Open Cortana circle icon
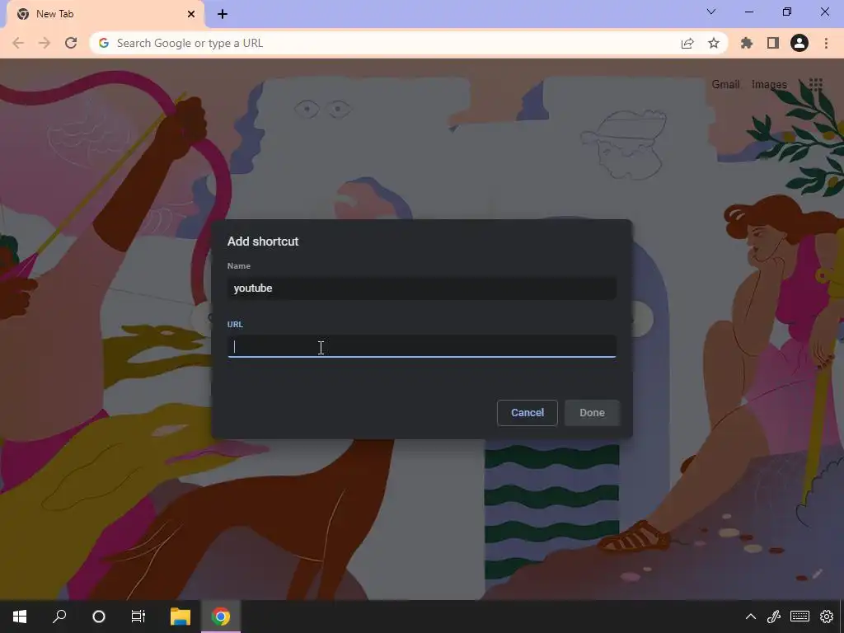 [99, 617]
